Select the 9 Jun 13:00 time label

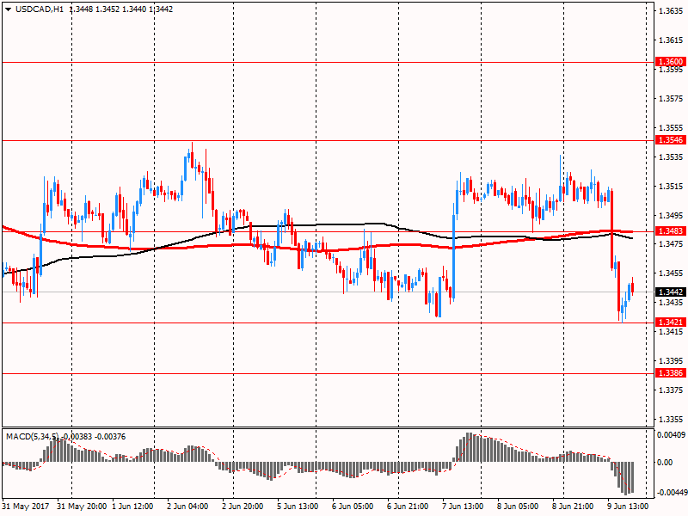[628, 507]
